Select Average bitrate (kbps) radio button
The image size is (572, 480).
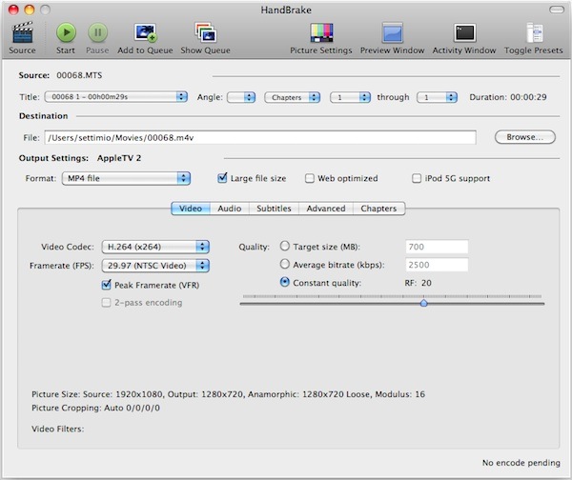pyautogui.click(x=284, y=264)
